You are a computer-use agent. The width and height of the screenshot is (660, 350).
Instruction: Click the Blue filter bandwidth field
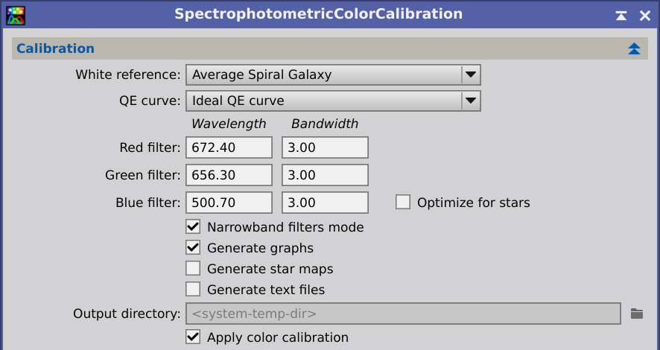325,203
